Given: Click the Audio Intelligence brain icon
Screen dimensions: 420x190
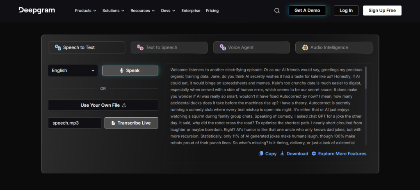Looking at the screenshot, I should (305, 48).
